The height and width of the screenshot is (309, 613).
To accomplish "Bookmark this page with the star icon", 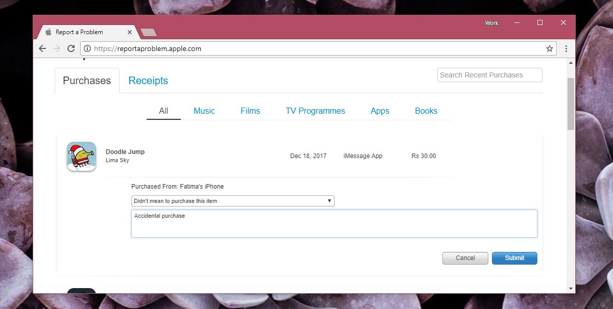I will click(550, 49).
